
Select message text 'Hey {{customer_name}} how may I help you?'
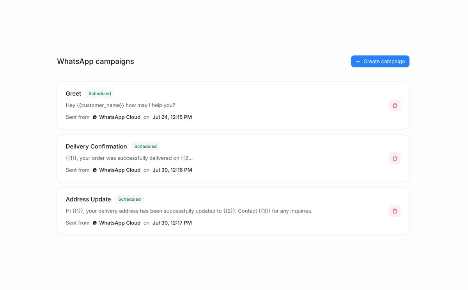pyautogui.click(x=121, y=105)
